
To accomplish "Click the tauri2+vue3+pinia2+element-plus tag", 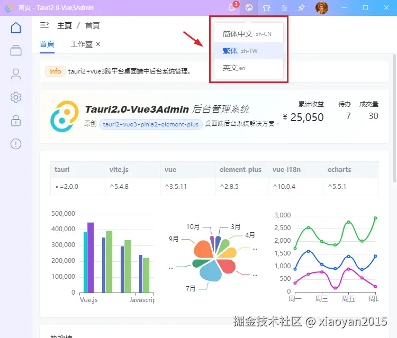I will pos(151,124).
